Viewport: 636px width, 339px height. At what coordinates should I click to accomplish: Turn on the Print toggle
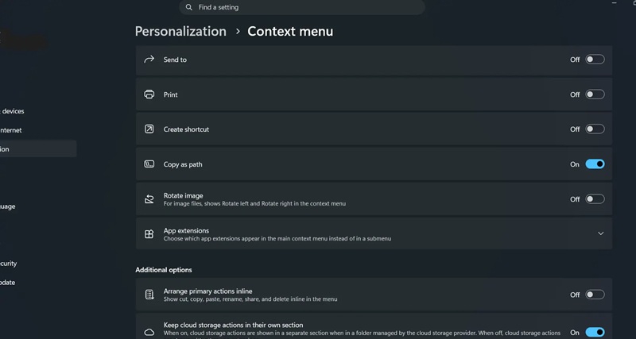click(595, 94)
